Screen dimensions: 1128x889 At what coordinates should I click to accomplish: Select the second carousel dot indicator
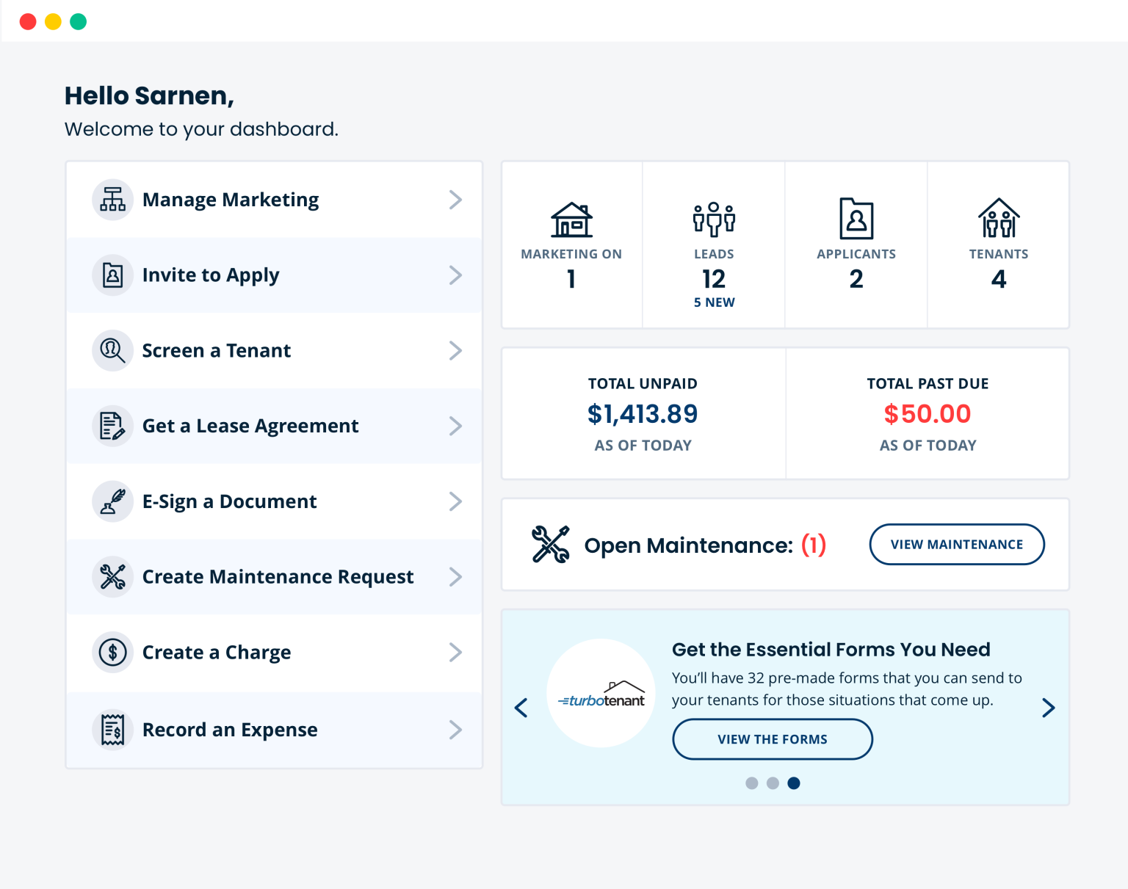point(773,783)
